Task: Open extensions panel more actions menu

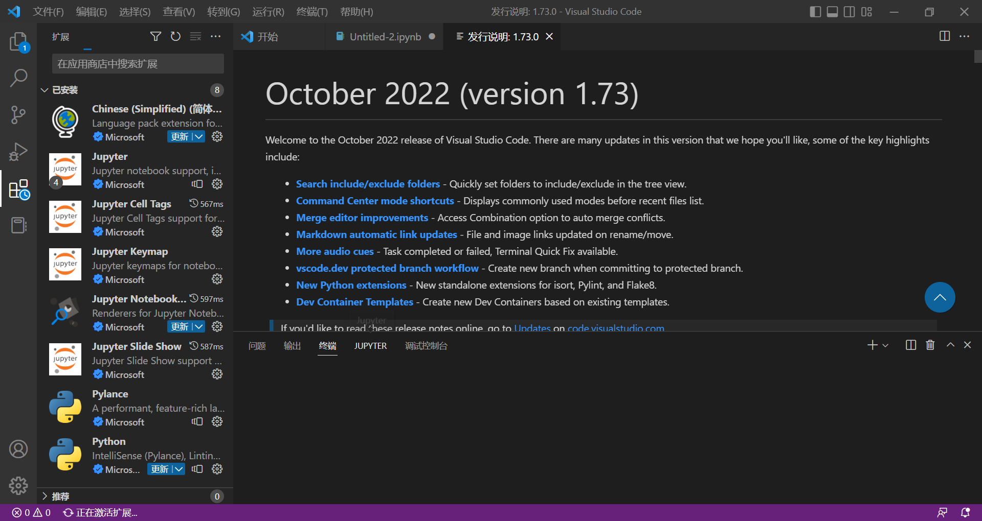Action: coord(215,36)
